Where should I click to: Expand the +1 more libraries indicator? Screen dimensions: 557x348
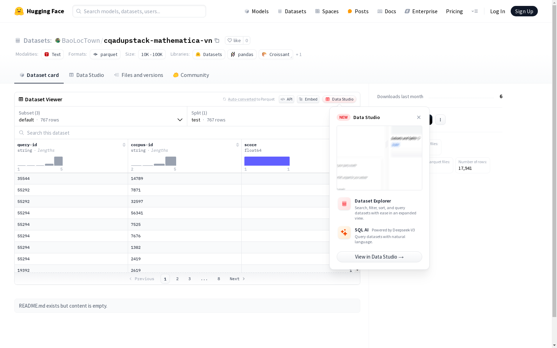(299, 55)
